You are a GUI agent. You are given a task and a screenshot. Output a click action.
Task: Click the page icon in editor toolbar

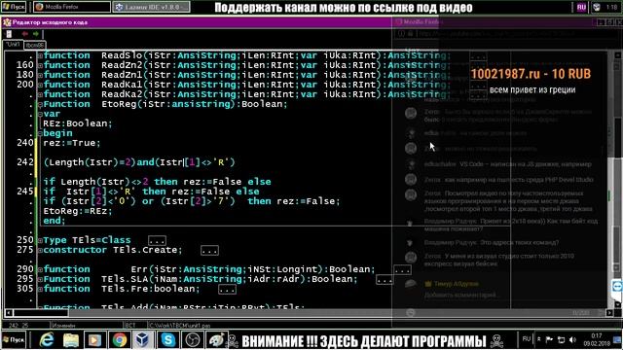click(x=9, y=34)
